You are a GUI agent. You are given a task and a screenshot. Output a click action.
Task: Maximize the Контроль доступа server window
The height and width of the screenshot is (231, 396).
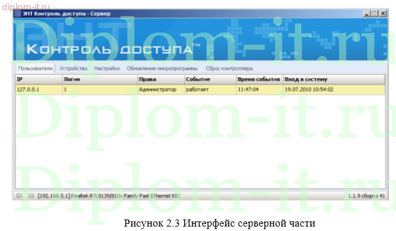pyautogui.click(x=375, y=13)
